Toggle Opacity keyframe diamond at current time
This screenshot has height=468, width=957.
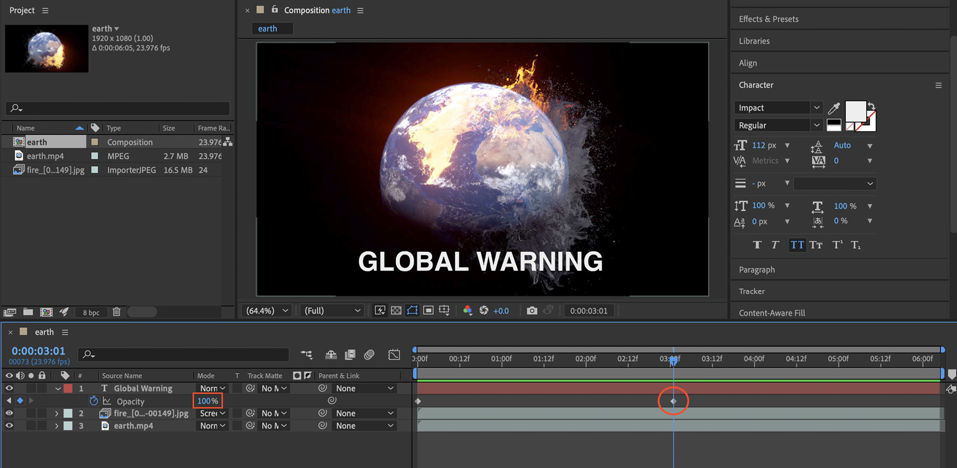point(20,401)
